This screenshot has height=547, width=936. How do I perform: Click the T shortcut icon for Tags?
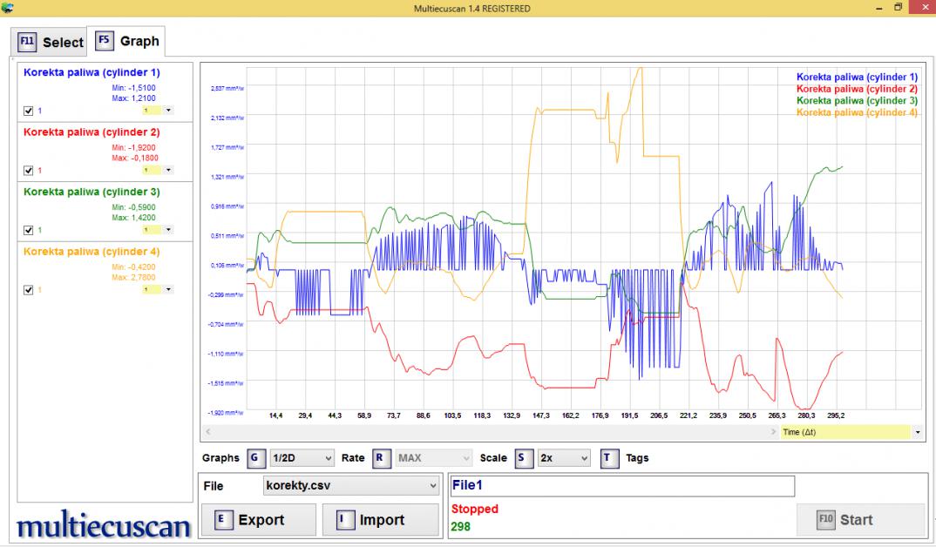pos(609,457)
